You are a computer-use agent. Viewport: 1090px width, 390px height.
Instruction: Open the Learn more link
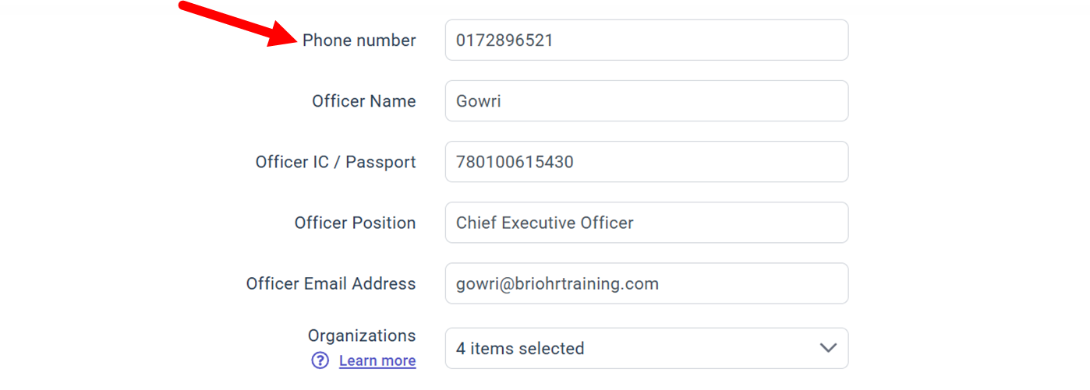(x=377, y=360)
